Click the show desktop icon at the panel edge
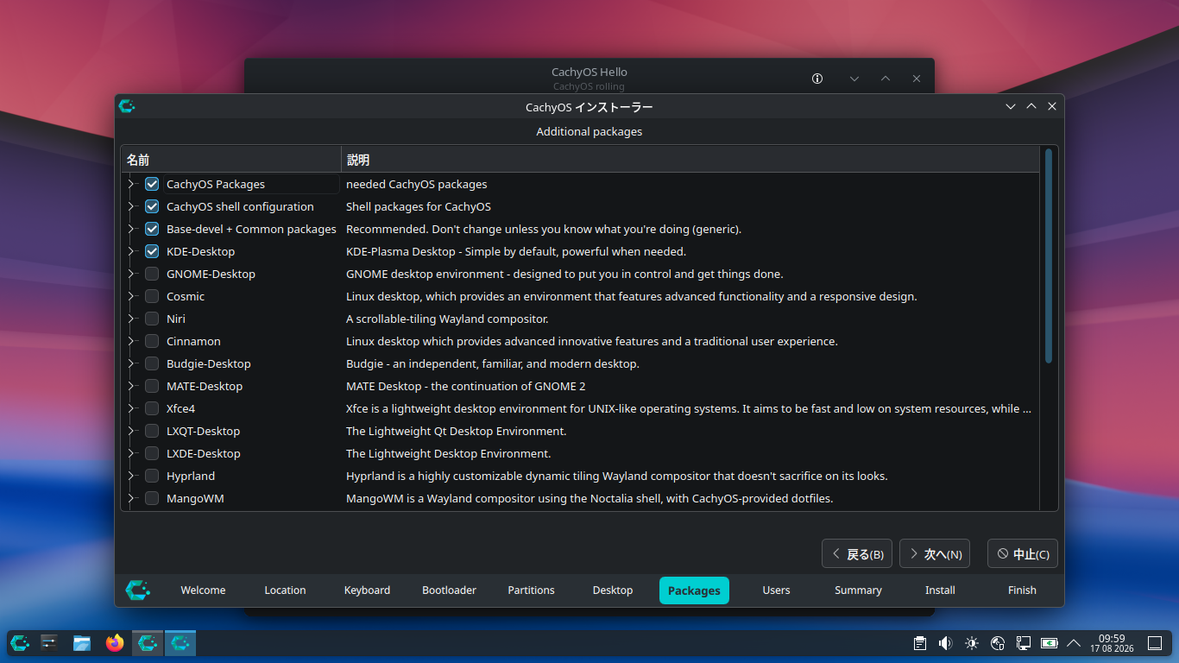The height and width of the screenshot is (663, 1179). tap(1155, 643)
